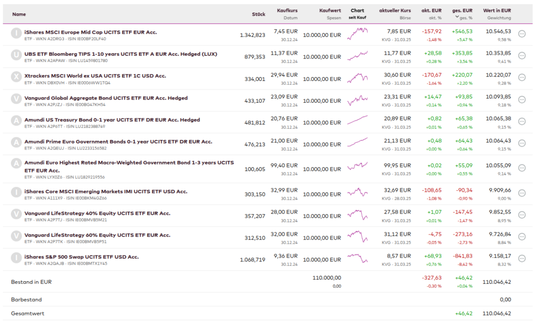This screenshot has height=324, width=536.
Task: Open Vanguard LifeStrategy 60% Equity ETF link
Action: 98,235
